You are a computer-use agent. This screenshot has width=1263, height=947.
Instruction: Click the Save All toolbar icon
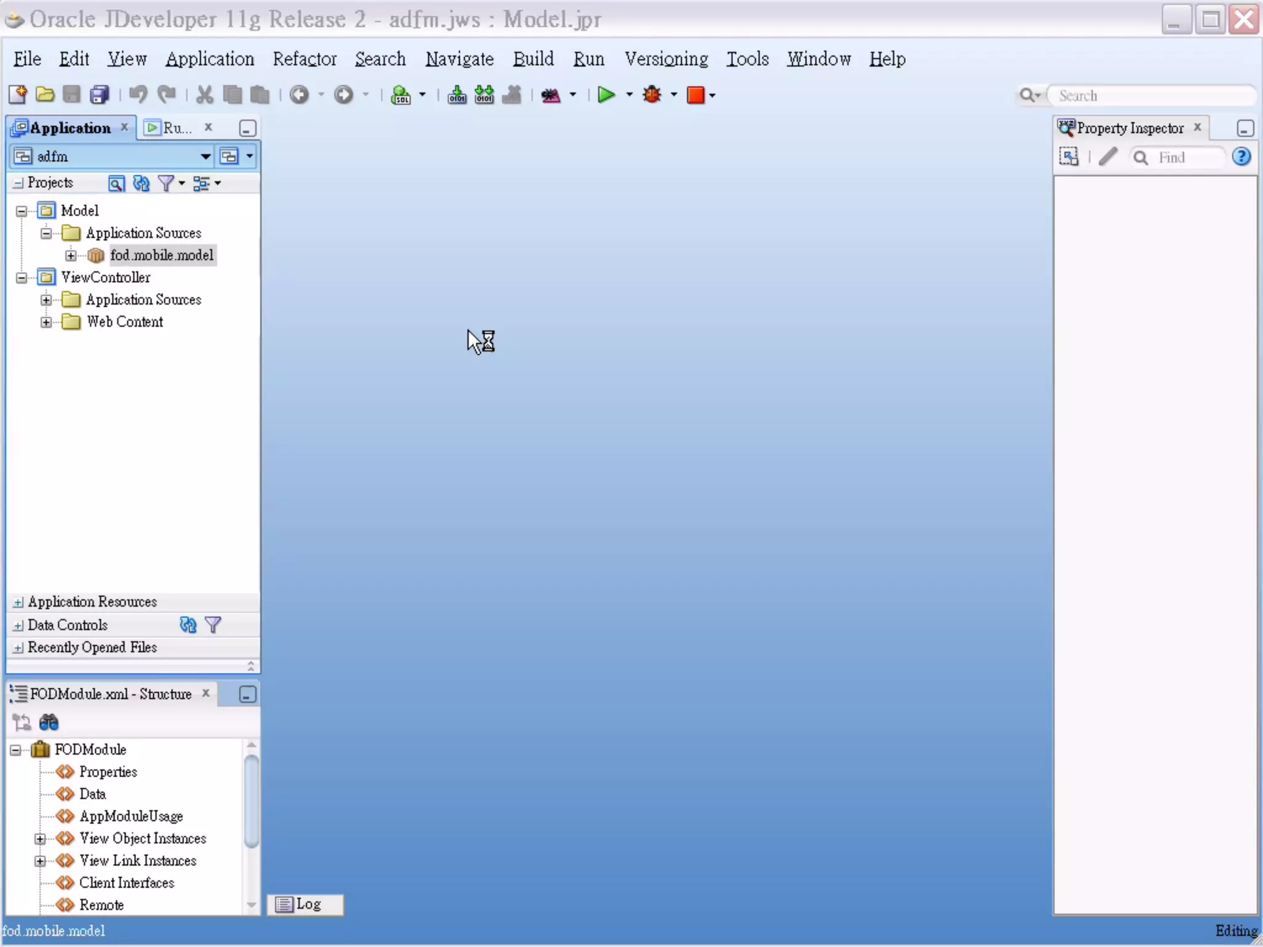click(x=99, y=95)
